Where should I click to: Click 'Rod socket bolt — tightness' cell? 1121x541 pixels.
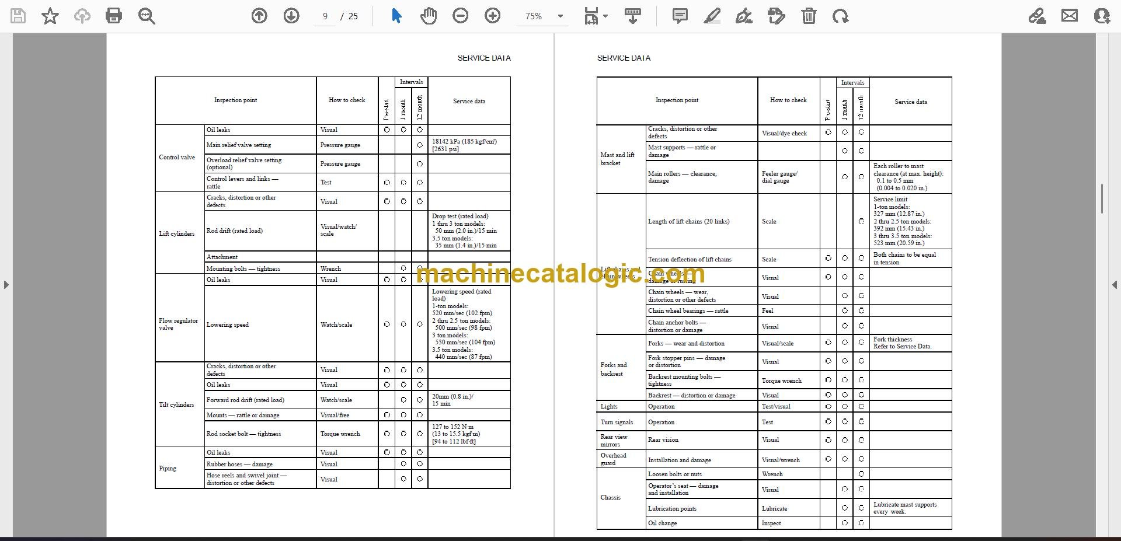coord(260,434)
